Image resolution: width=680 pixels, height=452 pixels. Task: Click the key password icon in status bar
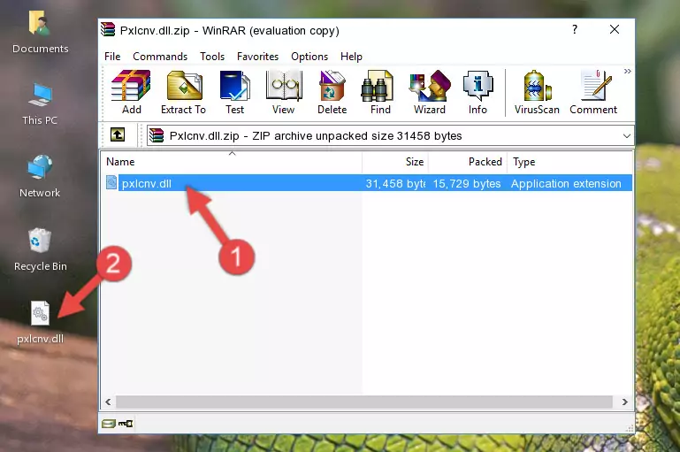[x=126, y=424]
